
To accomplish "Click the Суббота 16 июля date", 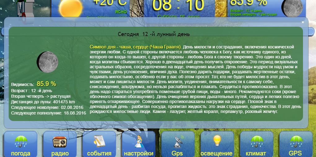I will pyautogui.click(x=178, y=17).
